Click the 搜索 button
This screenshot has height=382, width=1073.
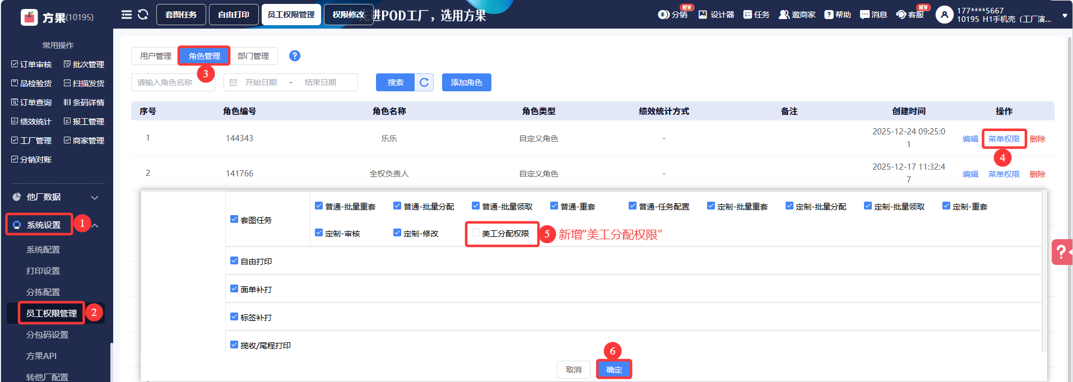point(396,82)
